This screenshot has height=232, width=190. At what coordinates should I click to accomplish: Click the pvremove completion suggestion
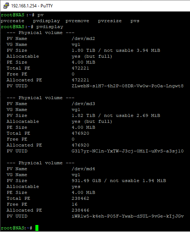[x=77, y=21]
